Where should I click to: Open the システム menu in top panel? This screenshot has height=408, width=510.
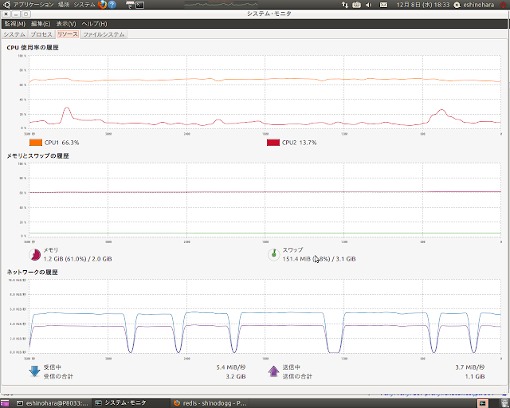coord(84,5)
